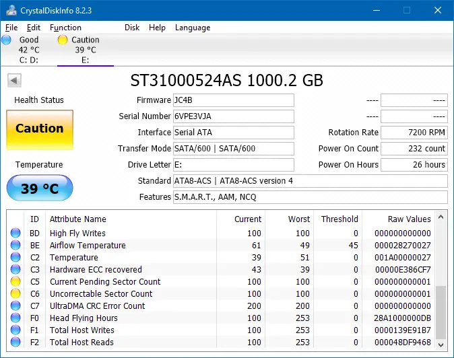Viewport: 454px width, 358px height.
Task: Click the Transfer Mode field SATA/600
Action: [x=234, y=149]
